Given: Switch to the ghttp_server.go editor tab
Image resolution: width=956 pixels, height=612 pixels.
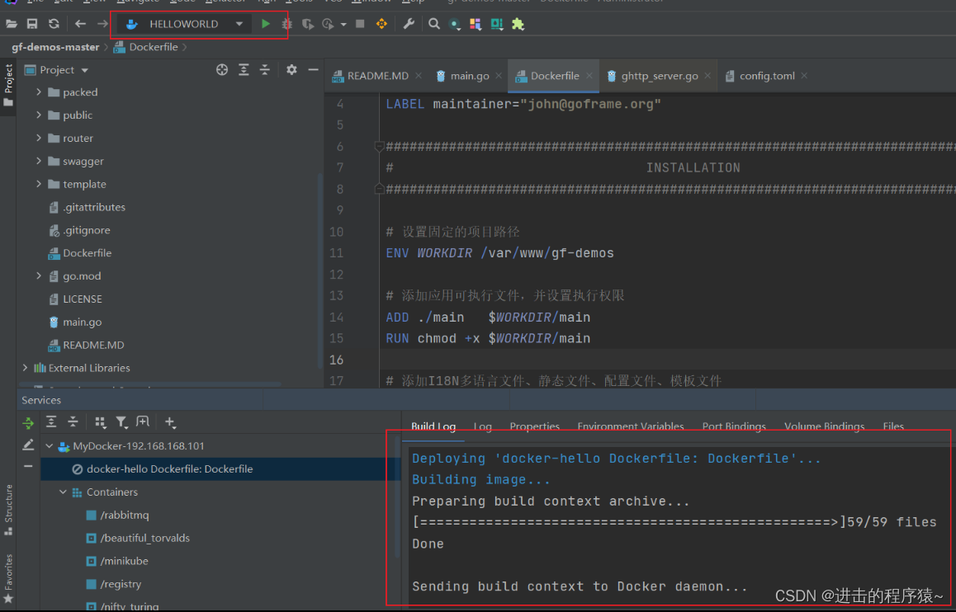Looking at the screenshot, I should click(x=659, y=76).
